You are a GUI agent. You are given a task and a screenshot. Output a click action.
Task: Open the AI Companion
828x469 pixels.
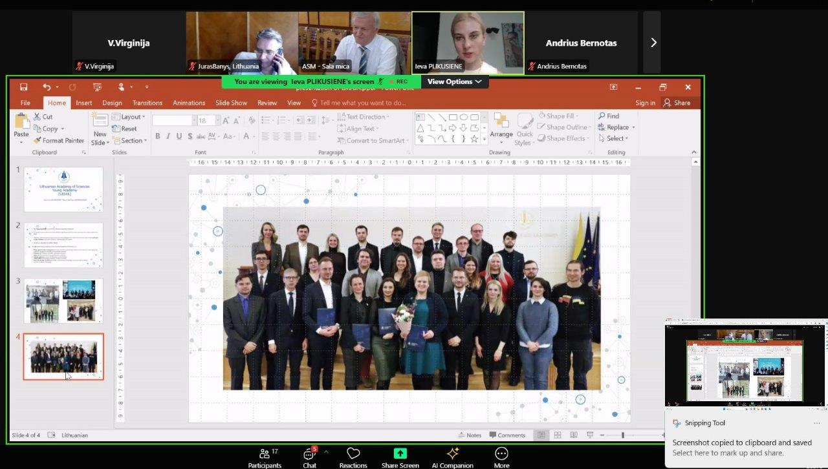(x=453, y=457)
